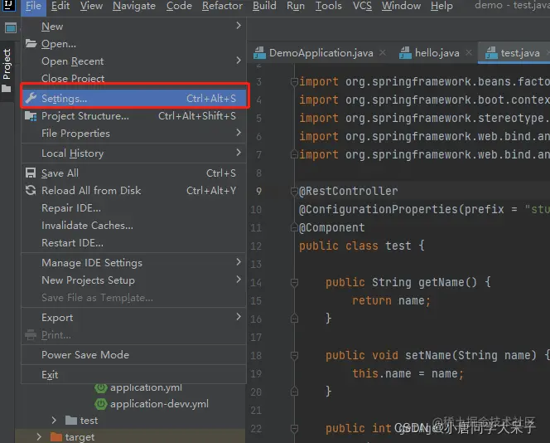
Task: Close the DemoApplication.java tab
Action: (383, 53)
